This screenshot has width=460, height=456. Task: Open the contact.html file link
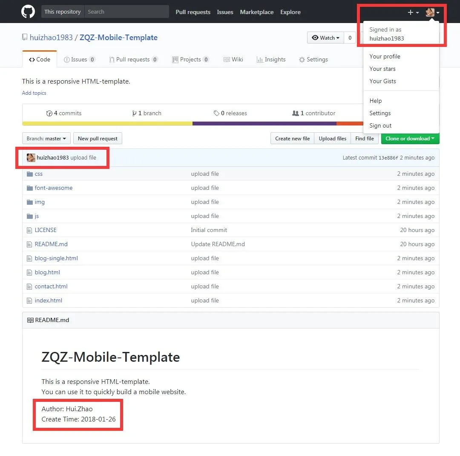coord(51,287)
